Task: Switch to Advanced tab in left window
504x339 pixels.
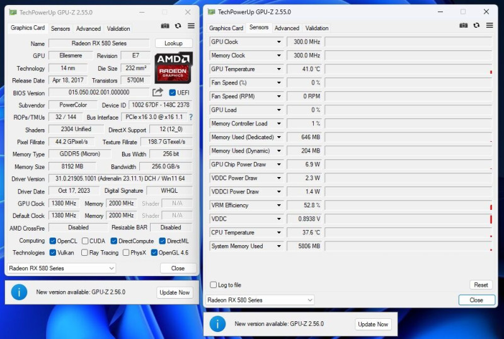Action: (88, 28)
